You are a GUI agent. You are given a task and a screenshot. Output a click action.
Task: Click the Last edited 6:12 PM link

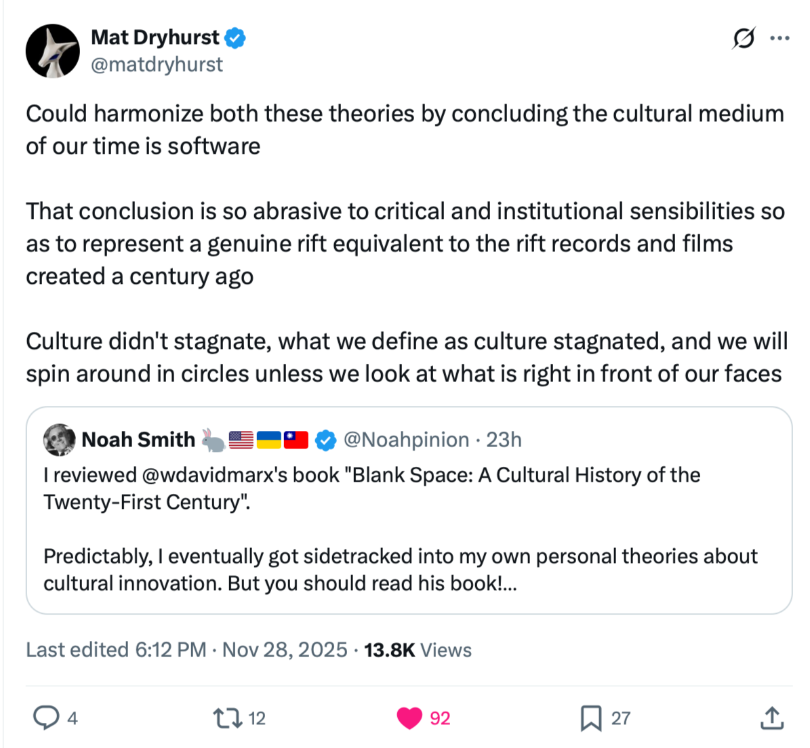coord(116,650)
